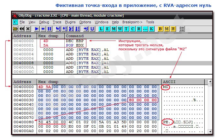Click the 4D byte in the dump
The height and width of the screenshot is (139, 217).
tap(41, 87)
